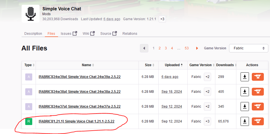Open the Relations tab
The height and width of the screenshot is (134, 270).
130,34
